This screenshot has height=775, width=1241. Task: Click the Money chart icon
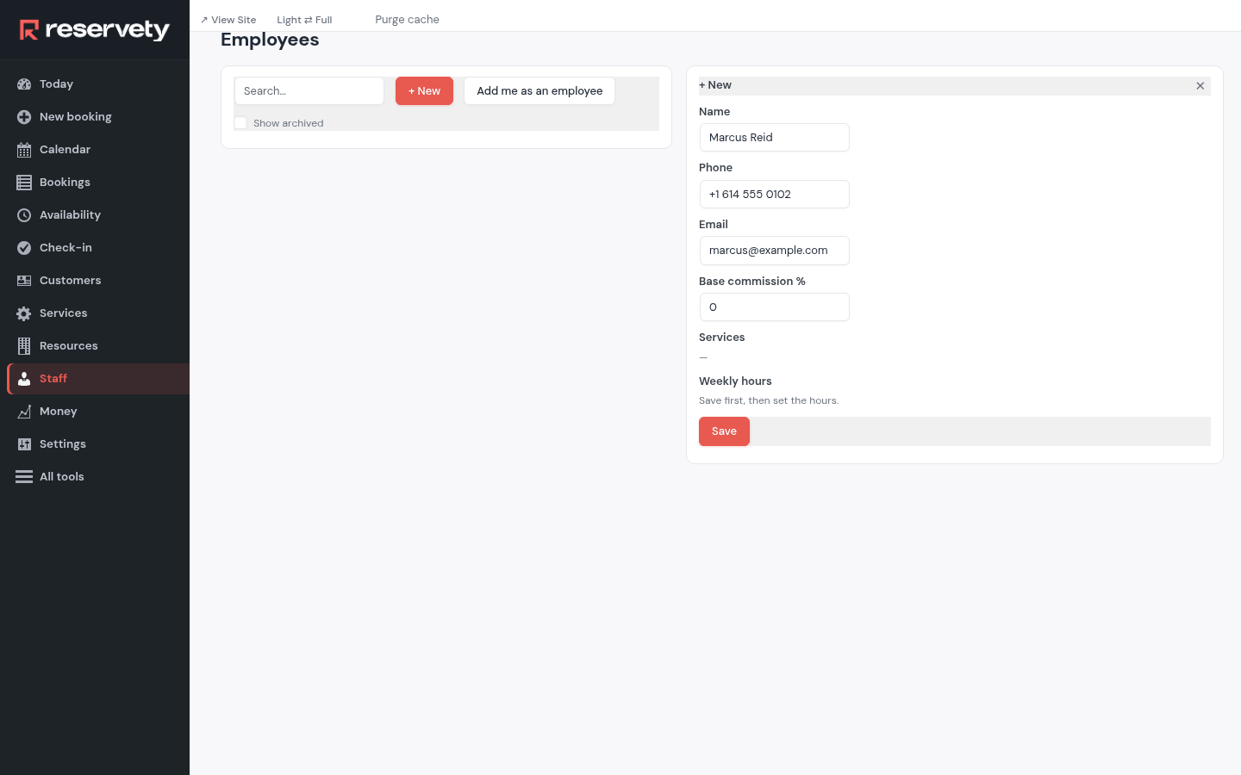point(24,412)
